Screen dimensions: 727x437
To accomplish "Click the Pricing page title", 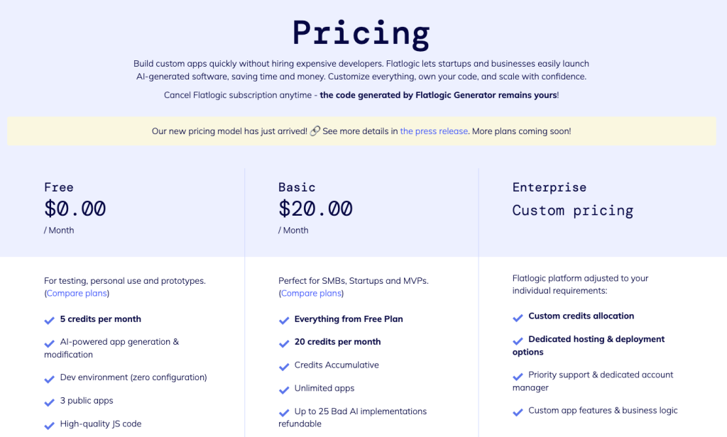I will click(x=361, y=34).
